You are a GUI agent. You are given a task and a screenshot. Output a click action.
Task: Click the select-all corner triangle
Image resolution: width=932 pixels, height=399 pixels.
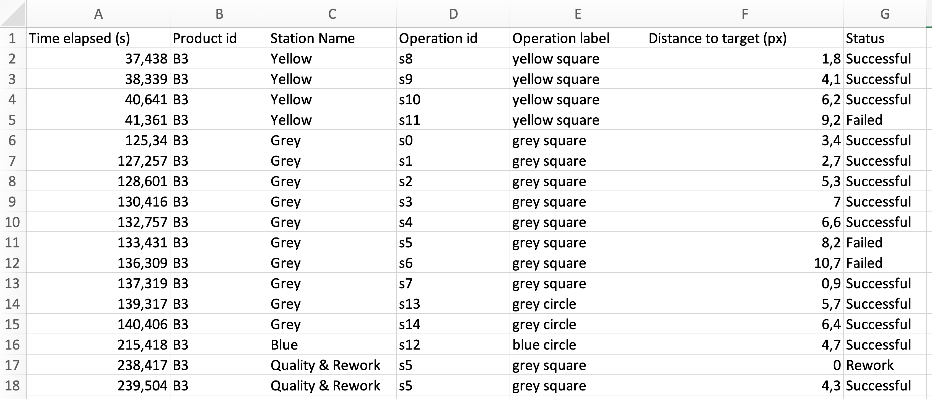click(13, 13)
